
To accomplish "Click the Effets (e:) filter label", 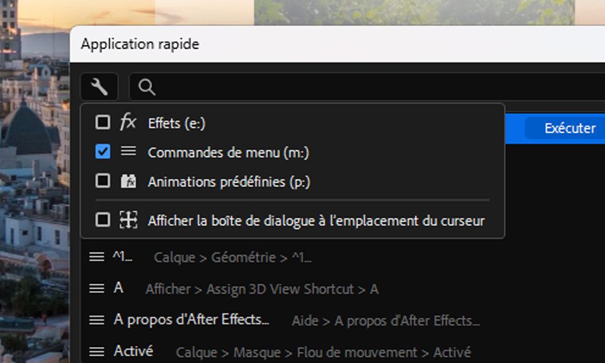I will pos(176,123).
